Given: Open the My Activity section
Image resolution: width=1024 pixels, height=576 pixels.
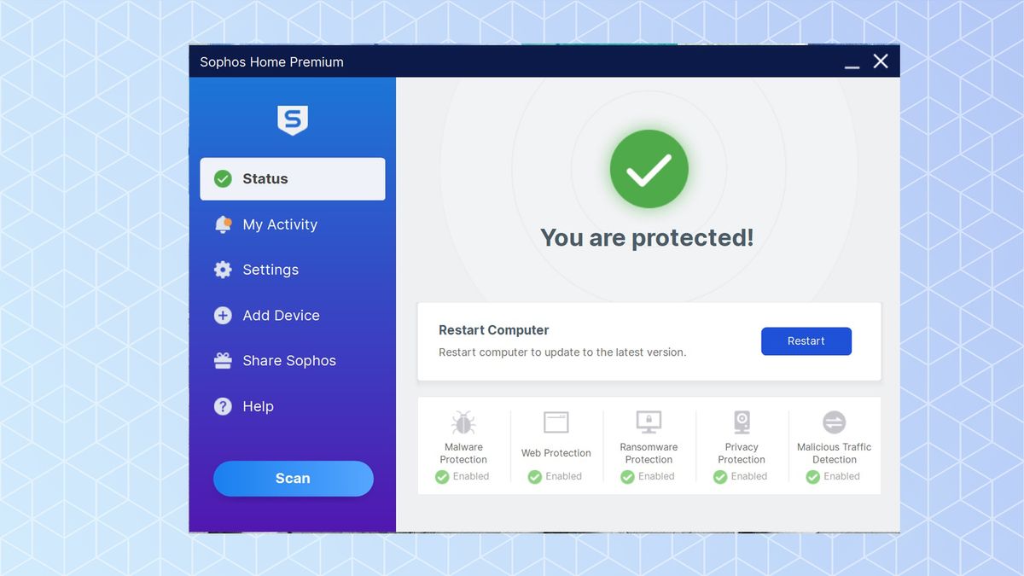Looking at the screenshot, I should tap(280, 224).
